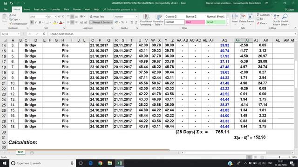Open font color dropdown arrow
The height and width of the screenshot is (167, 298).
pos(64,22)
